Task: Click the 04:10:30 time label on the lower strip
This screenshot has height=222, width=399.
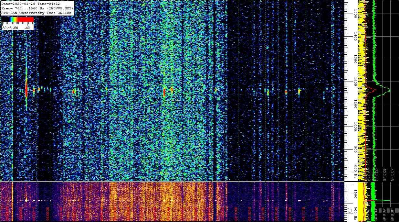Action: (263, 213)
